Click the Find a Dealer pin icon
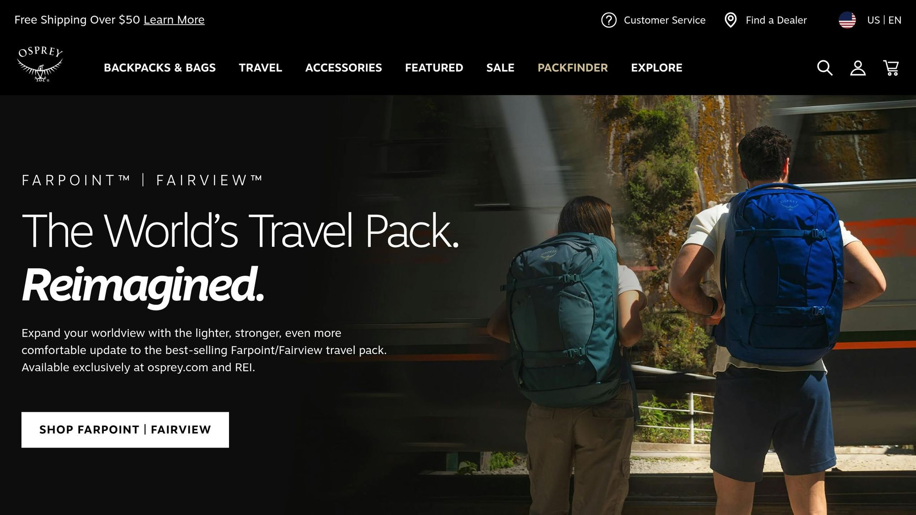 coord(730,20)
